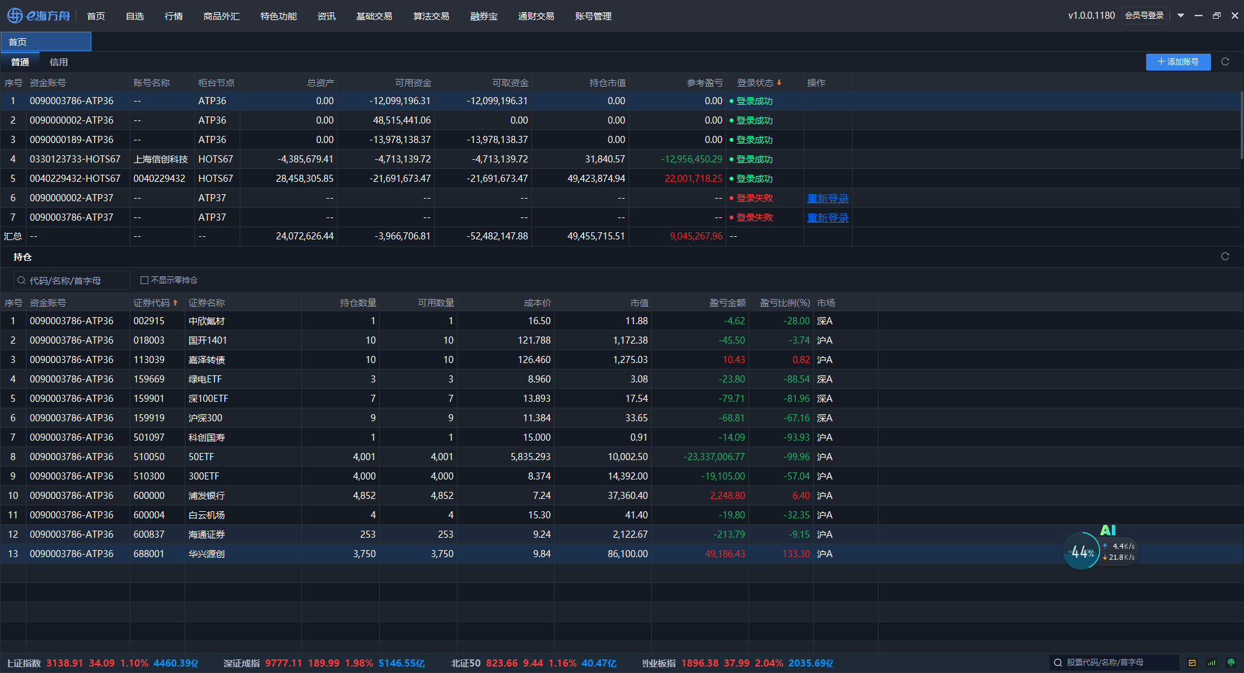Sort holdings by 盈亏金额 column header
The width and height of the screenshot is (1244, 673).
(728, 303)
